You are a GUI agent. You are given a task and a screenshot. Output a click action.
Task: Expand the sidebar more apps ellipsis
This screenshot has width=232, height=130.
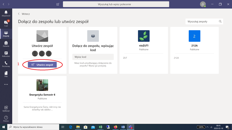[6, 84]
